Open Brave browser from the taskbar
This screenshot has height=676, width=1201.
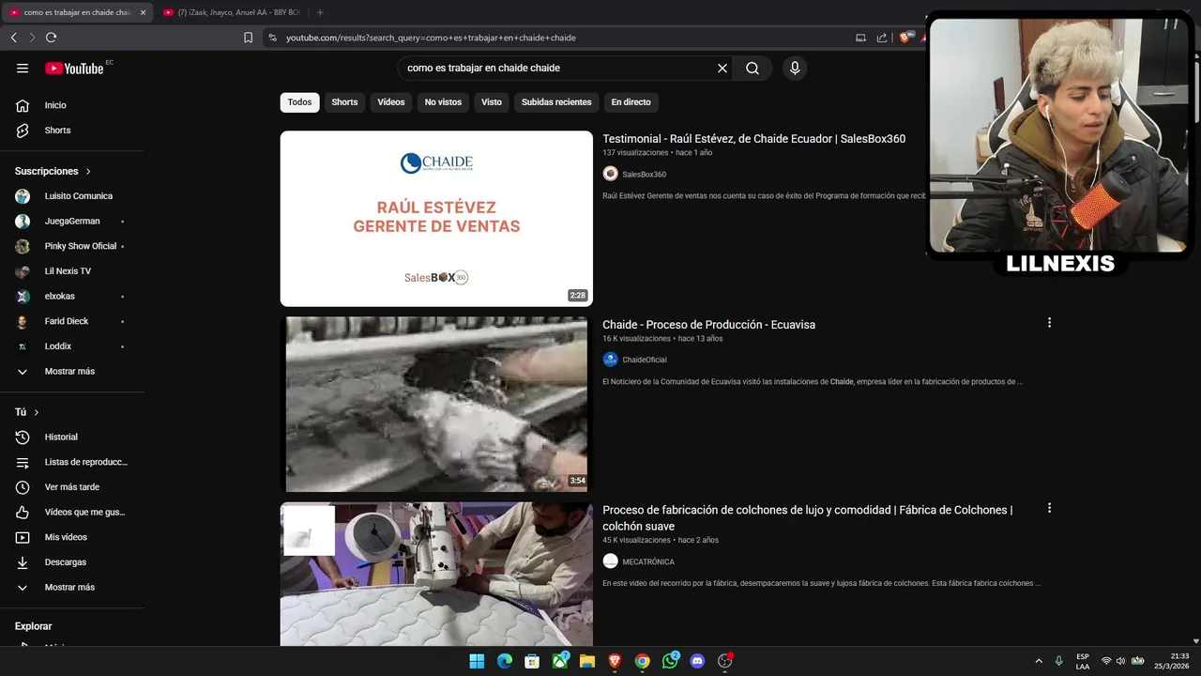pos(615,661)
